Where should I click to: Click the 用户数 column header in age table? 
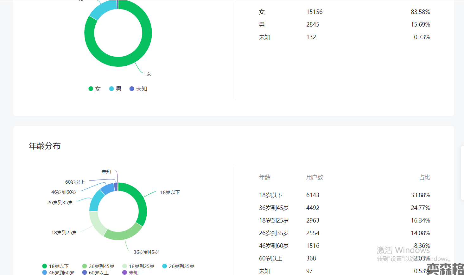[315, 177]
